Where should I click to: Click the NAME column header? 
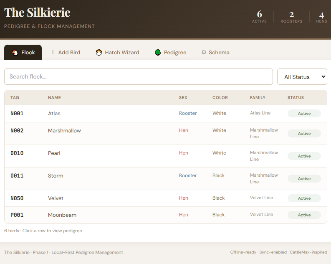coord(54,98)
